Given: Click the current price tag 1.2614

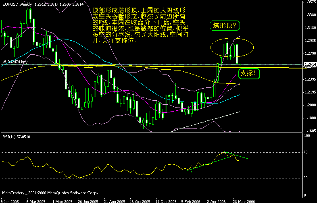Looking at the screenshot, I should (x=310, y=64).
